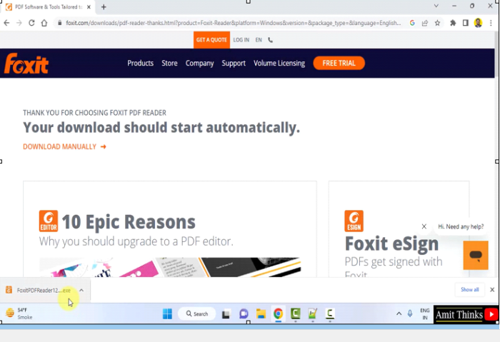This screenshot has width=500, height=342.
Task: Open Task View on the taskbar
Action: pyautogui.click(x=226, y=314)
